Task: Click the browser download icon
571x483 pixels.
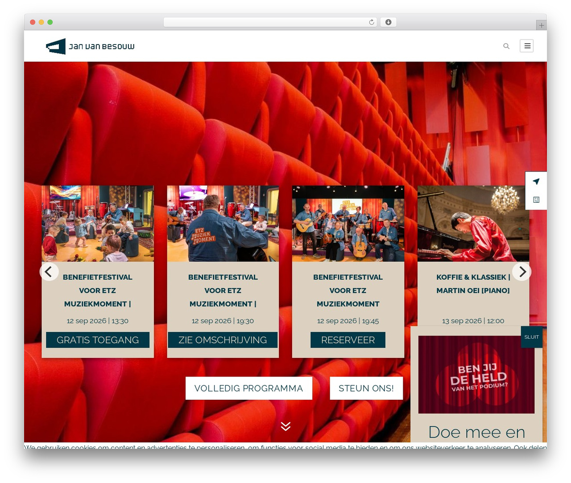Action: 389,22
